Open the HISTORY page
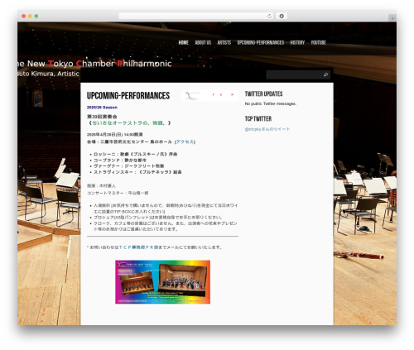This screenshot has height=350, width=414. (x=297, y=42)
